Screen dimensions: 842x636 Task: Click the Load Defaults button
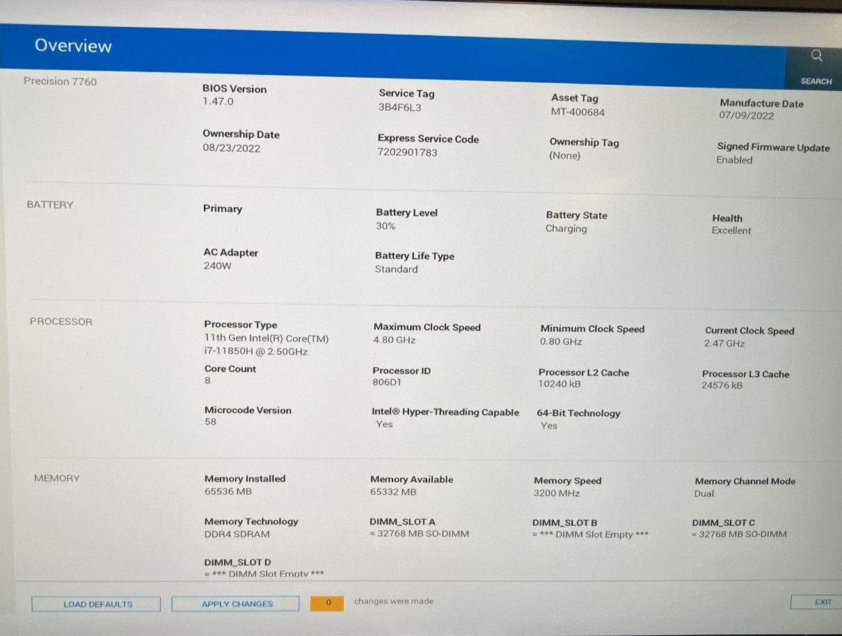coord(96,604)
